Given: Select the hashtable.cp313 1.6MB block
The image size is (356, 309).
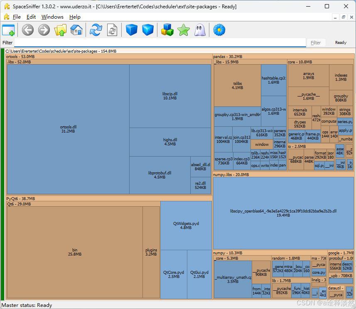Looking at the screenshot, I should [x=274, y=80].
